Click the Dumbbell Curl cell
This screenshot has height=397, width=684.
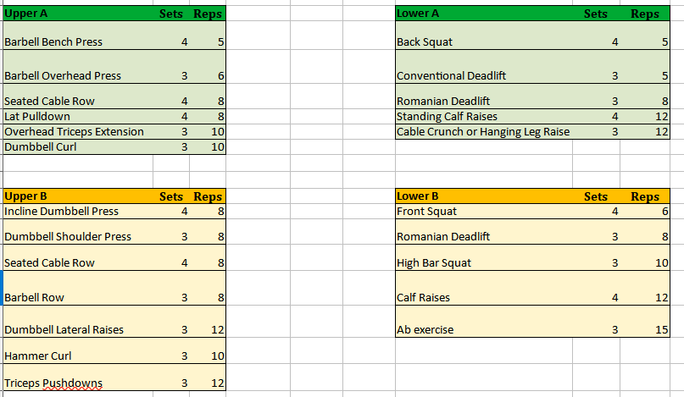coord(78,146)
